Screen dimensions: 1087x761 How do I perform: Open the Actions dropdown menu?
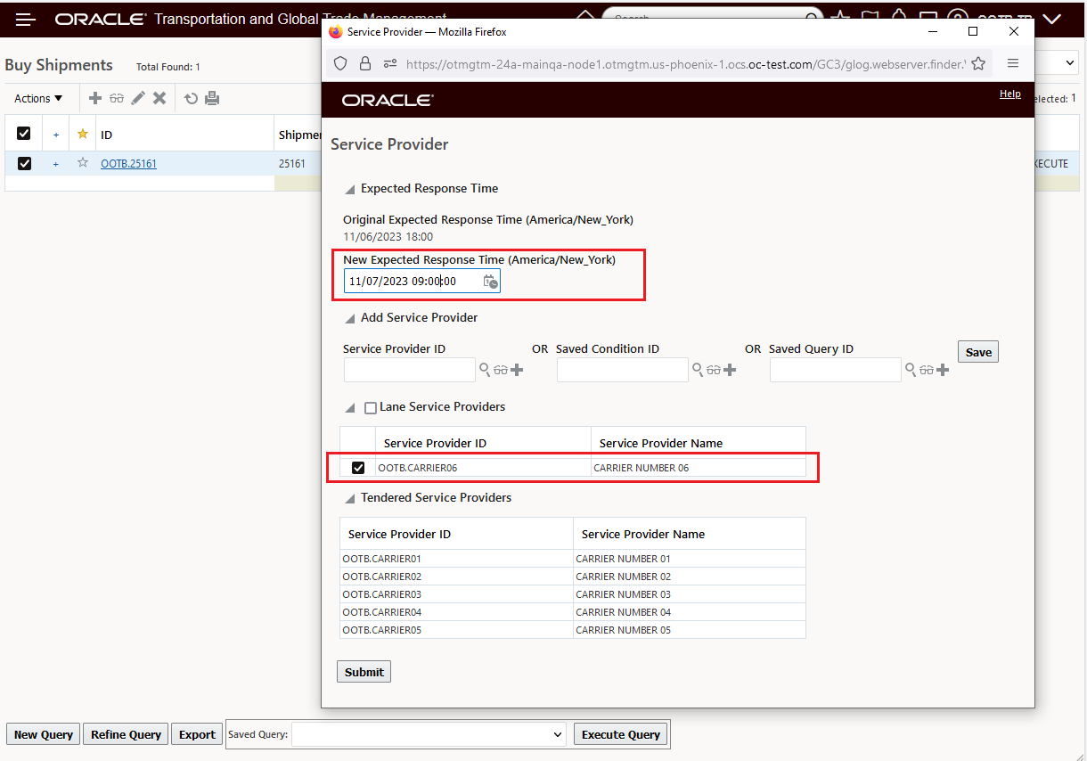click(x=38, y=98)
